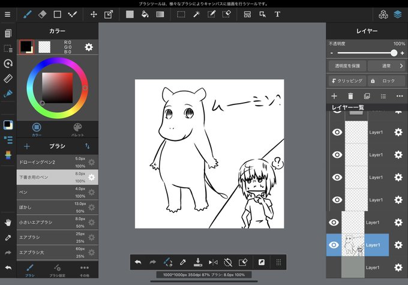The width and height of the screenshot is (408, 285).
Task: Flip the canvas horizontally from bottom toolbar
Action: tap(213, 262)
